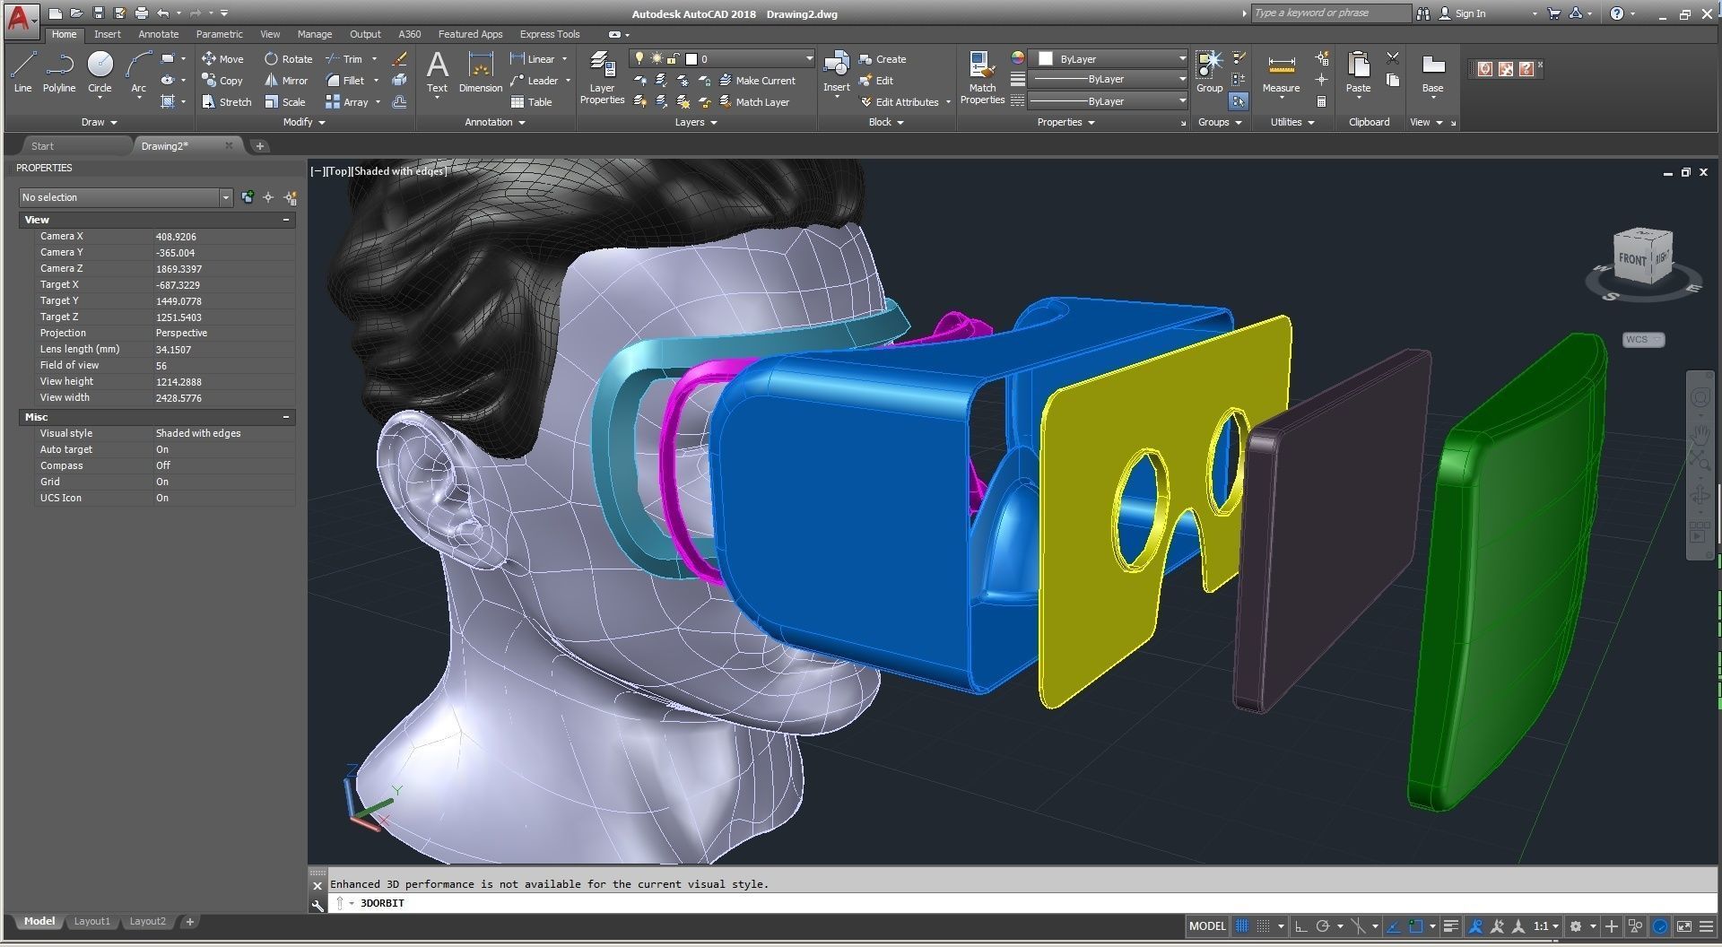Viewport: 1722px width, 947px height.
Task: Toggle object snap tracking status icon
Action: click(1393, 926)
